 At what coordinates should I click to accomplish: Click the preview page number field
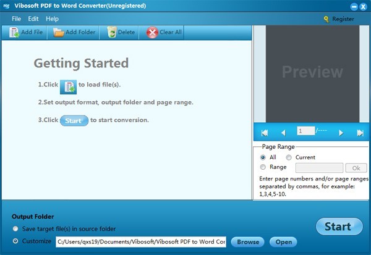305,131
